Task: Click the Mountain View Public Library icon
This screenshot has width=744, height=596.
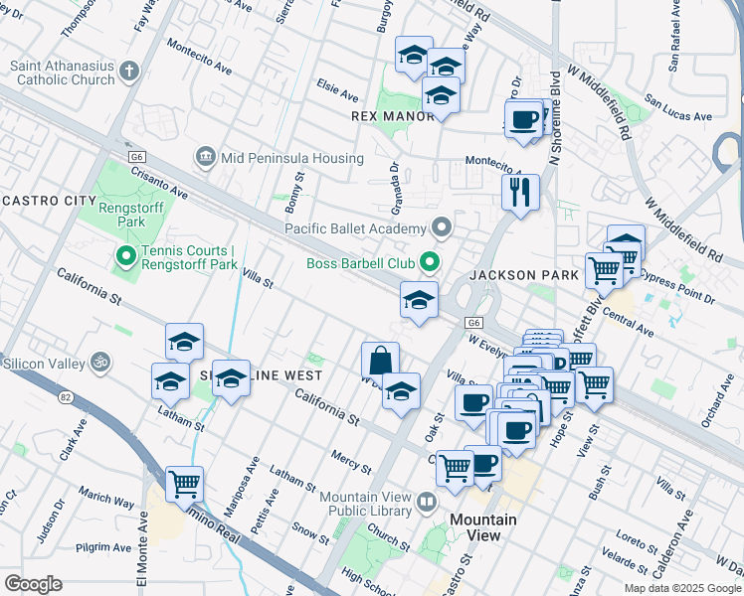Action: pos(427,504)
